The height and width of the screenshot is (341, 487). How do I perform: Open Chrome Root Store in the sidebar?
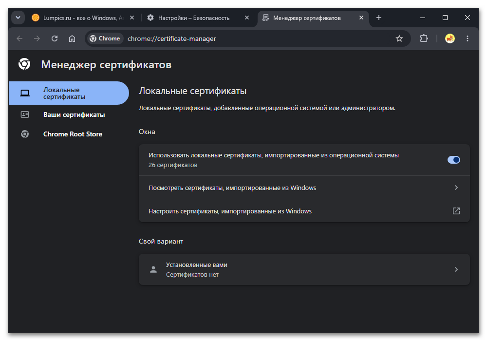(x=69, y=134)
